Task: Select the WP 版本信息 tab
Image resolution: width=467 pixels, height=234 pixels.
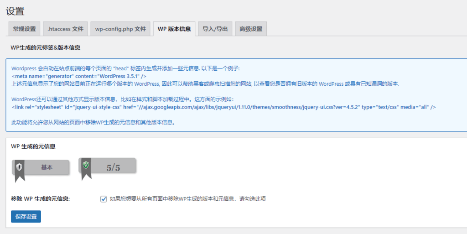Action: point(174,29)
